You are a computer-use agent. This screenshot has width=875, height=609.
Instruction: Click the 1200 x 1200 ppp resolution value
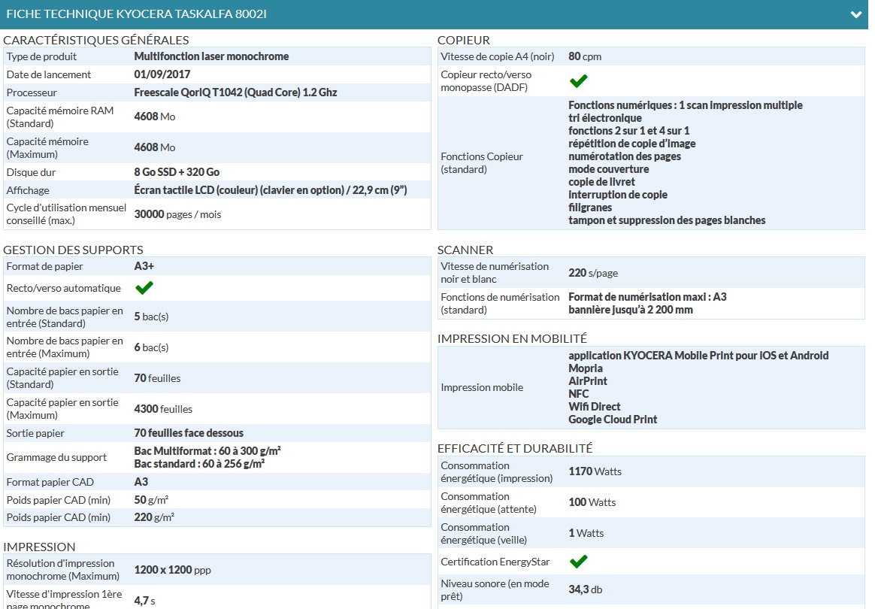click(x=172, y=570)
